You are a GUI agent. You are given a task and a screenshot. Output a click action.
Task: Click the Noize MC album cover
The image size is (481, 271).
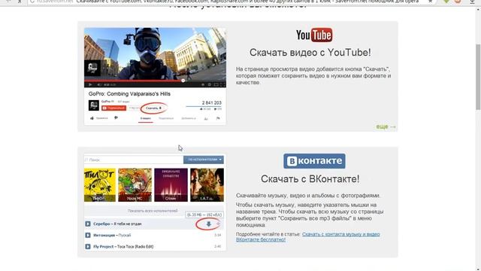[135, 185]
